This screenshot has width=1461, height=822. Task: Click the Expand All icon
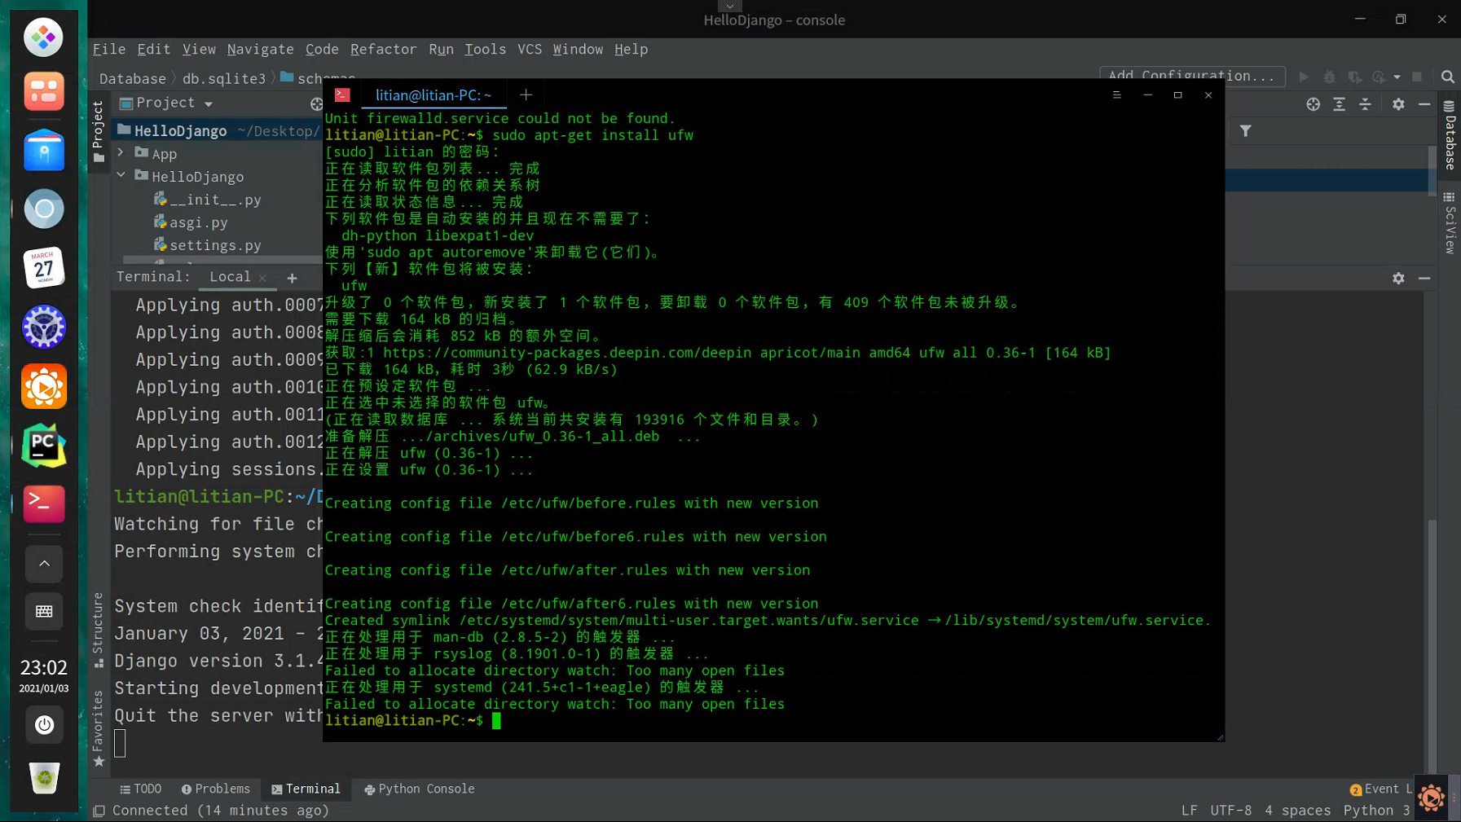click(1339, 104)
